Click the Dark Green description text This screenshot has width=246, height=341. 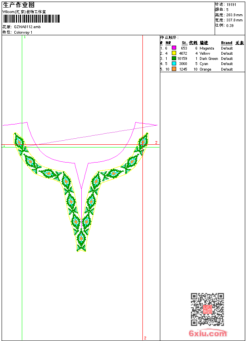tap(209, 59)
